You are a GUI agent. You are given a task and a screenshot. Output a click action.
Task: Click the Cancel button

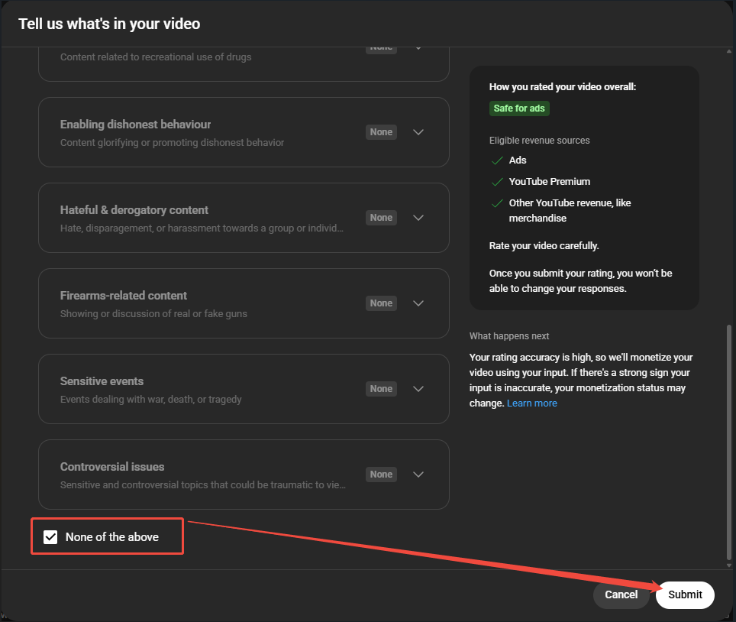pyautogui.click(x=621, y=594)
